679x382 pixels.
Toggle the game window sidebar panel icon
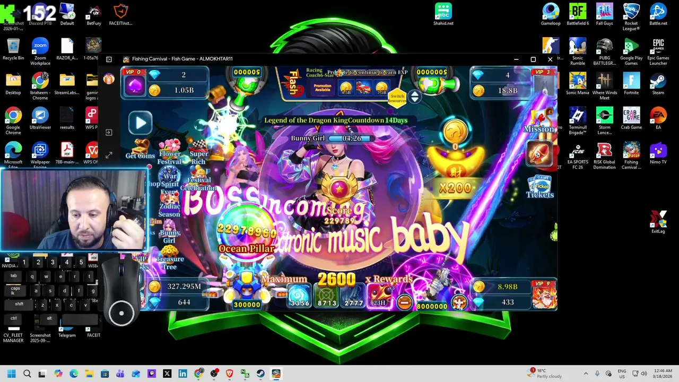[x=109, y=59]
